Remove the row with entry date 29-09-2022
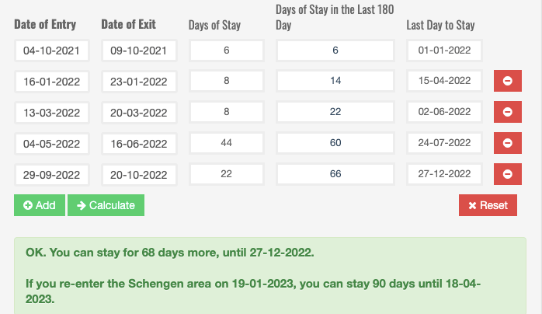The height and width of the screenshot is (314, 542). point(507,174)
